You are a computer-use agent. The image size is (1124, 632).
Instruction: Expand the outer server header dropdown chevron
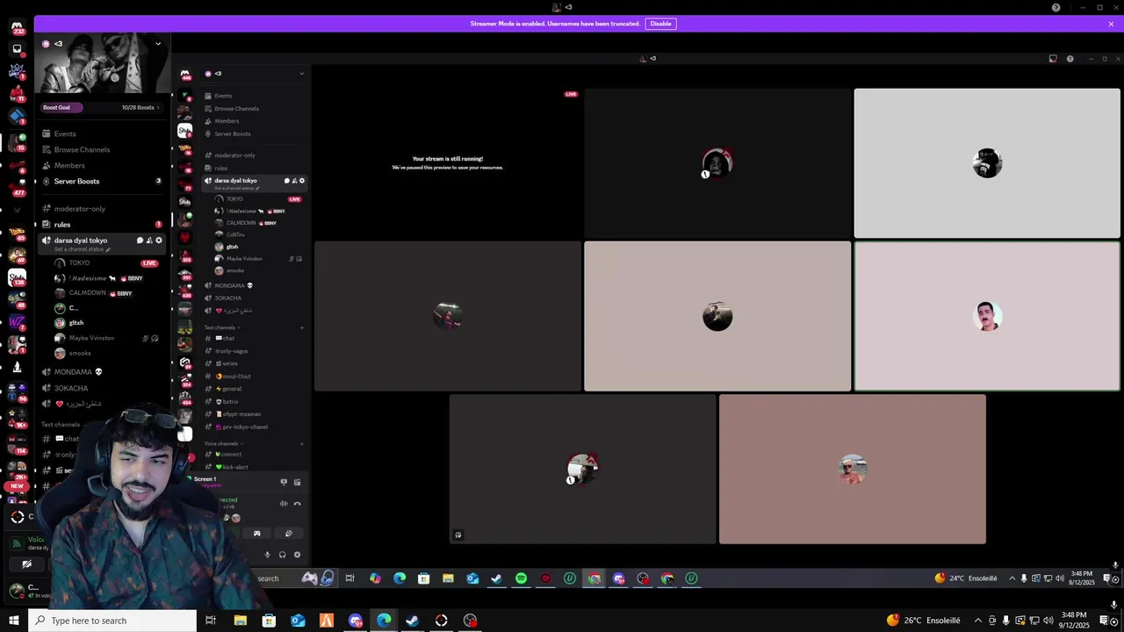158,43
